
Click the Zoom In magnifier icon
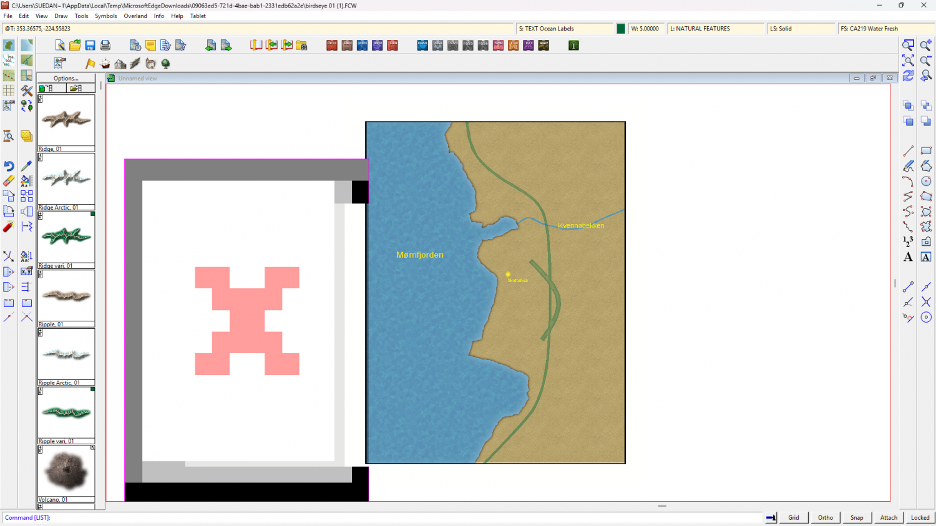pos(926,46)
